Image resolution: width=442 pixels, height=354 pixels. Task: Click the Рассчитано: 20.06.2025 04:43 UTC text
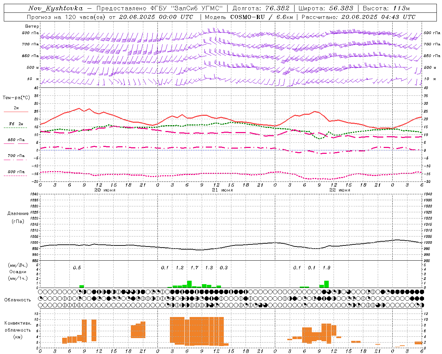[x=358, y=17]
